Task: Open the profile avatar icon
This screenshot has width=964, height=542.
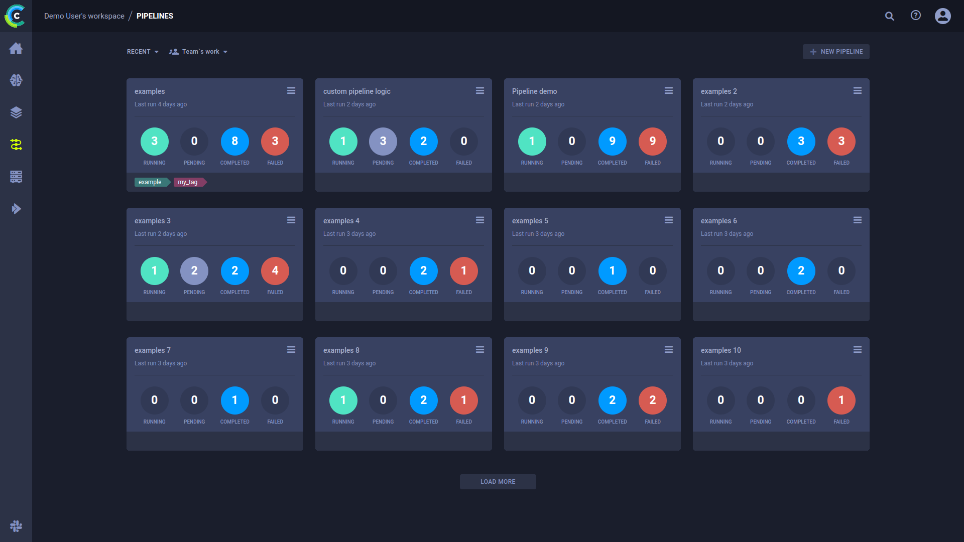Action: [943, 16]
